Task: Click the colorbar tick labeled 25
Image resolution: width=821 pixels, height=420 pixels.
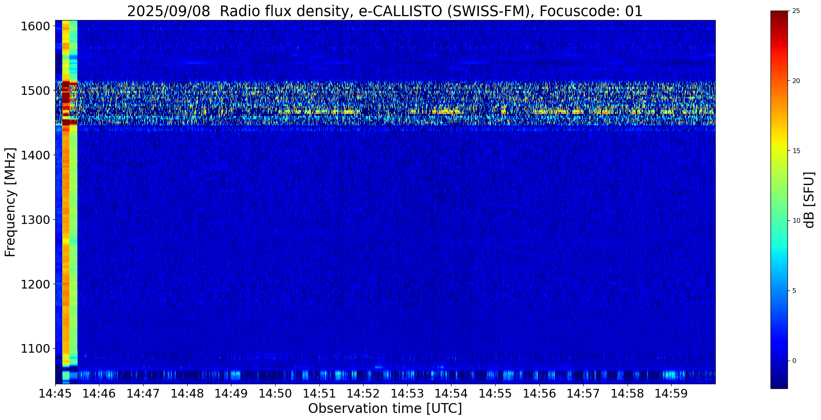Action: (x=796, y=11)
